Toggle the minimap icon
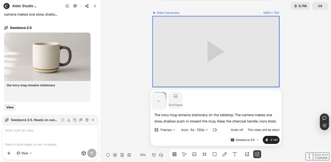 point(129,155)
